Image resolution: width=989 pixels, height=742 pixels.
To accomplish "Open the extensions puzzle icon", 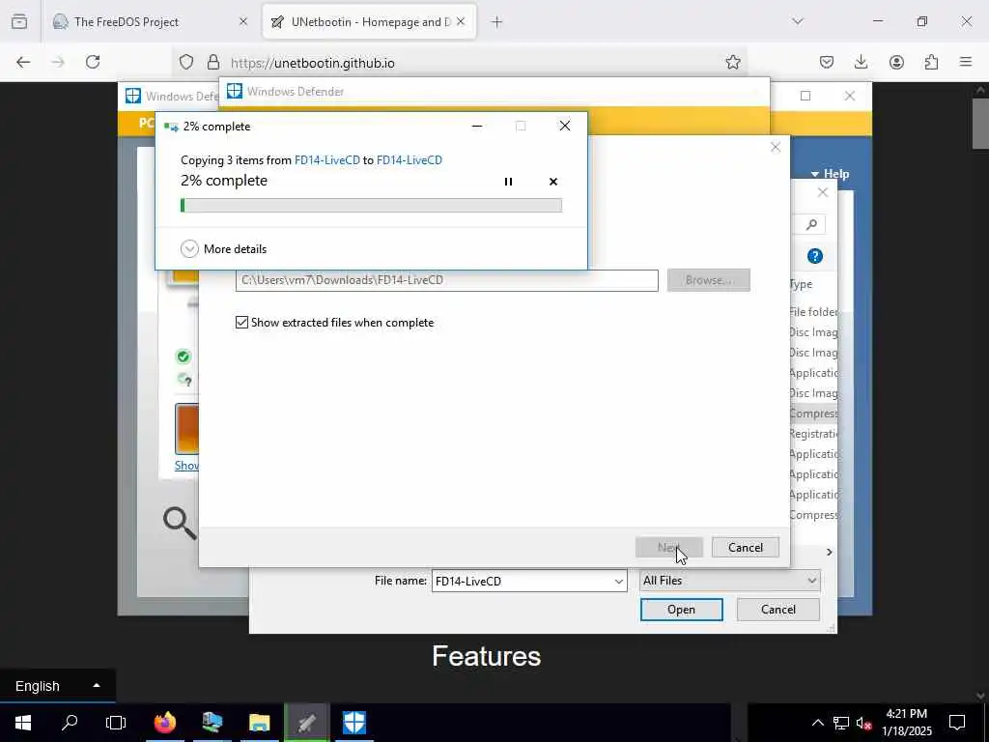I will (x=931, y=62).
